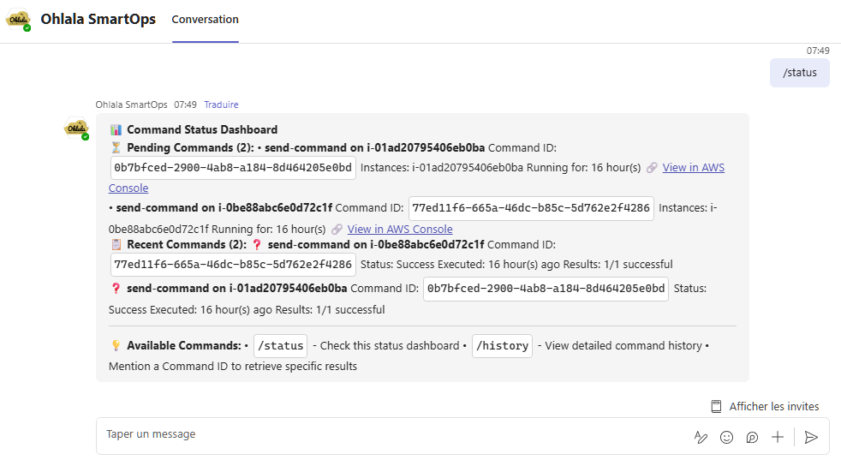Click pending Command ID 0b7bfced-2900-4ab8 code box
Screen dimensions: 841x460
point(233,168)
